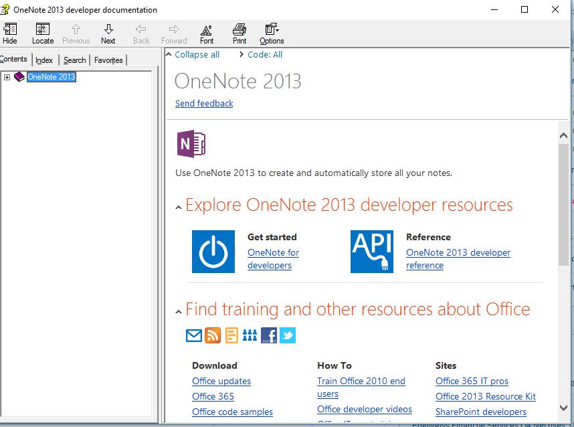Switch to the Contents tab

[x=13, y=59]
